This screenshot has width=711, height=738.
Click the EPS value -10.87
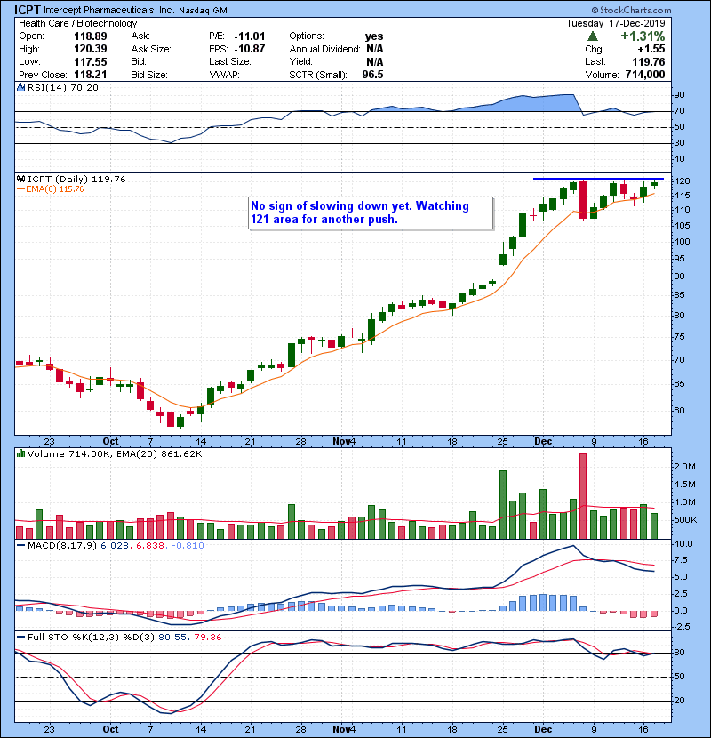point(250,49)
